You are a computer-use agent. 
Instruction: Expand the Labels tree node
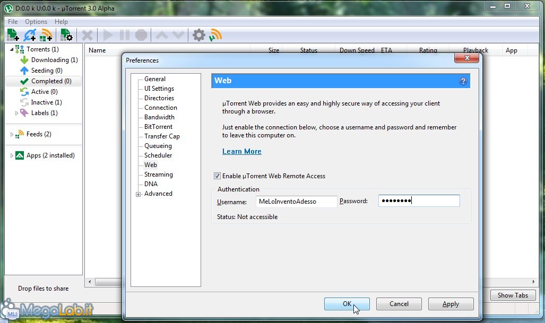[x=16, y=113]
